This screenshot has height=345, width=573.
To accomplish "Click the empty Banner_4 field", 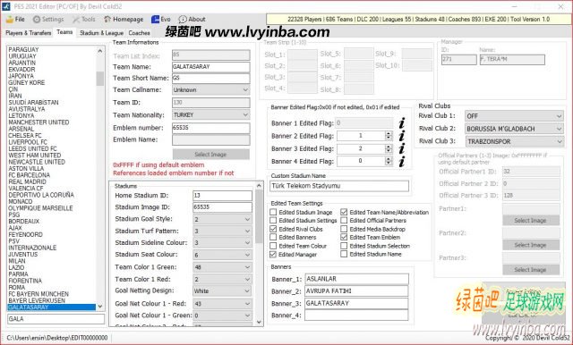I will click(x=356, y=316).
